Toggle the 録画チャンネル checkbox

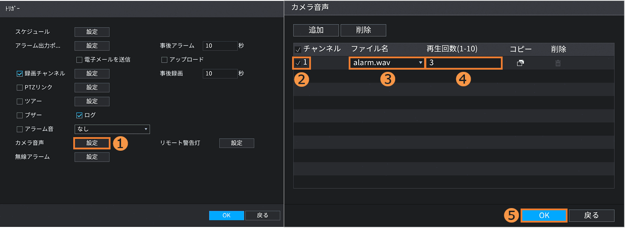[x=20, y=74]
